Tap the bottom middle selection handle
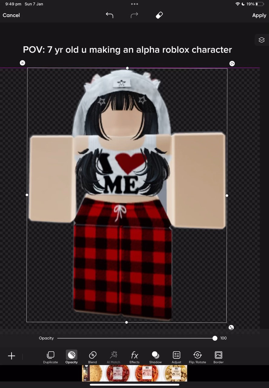This screenshot has height=388, width=269. [x=126, y=322]
